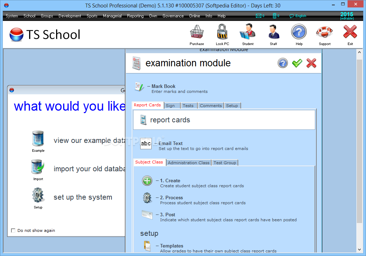
Task: Click the Support lifebuoy icon
Action: (x=324, y=32)
